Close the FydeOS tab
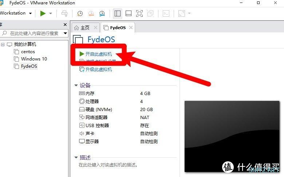The height and width of the screenshot is (177, 284). click(131, 28)
